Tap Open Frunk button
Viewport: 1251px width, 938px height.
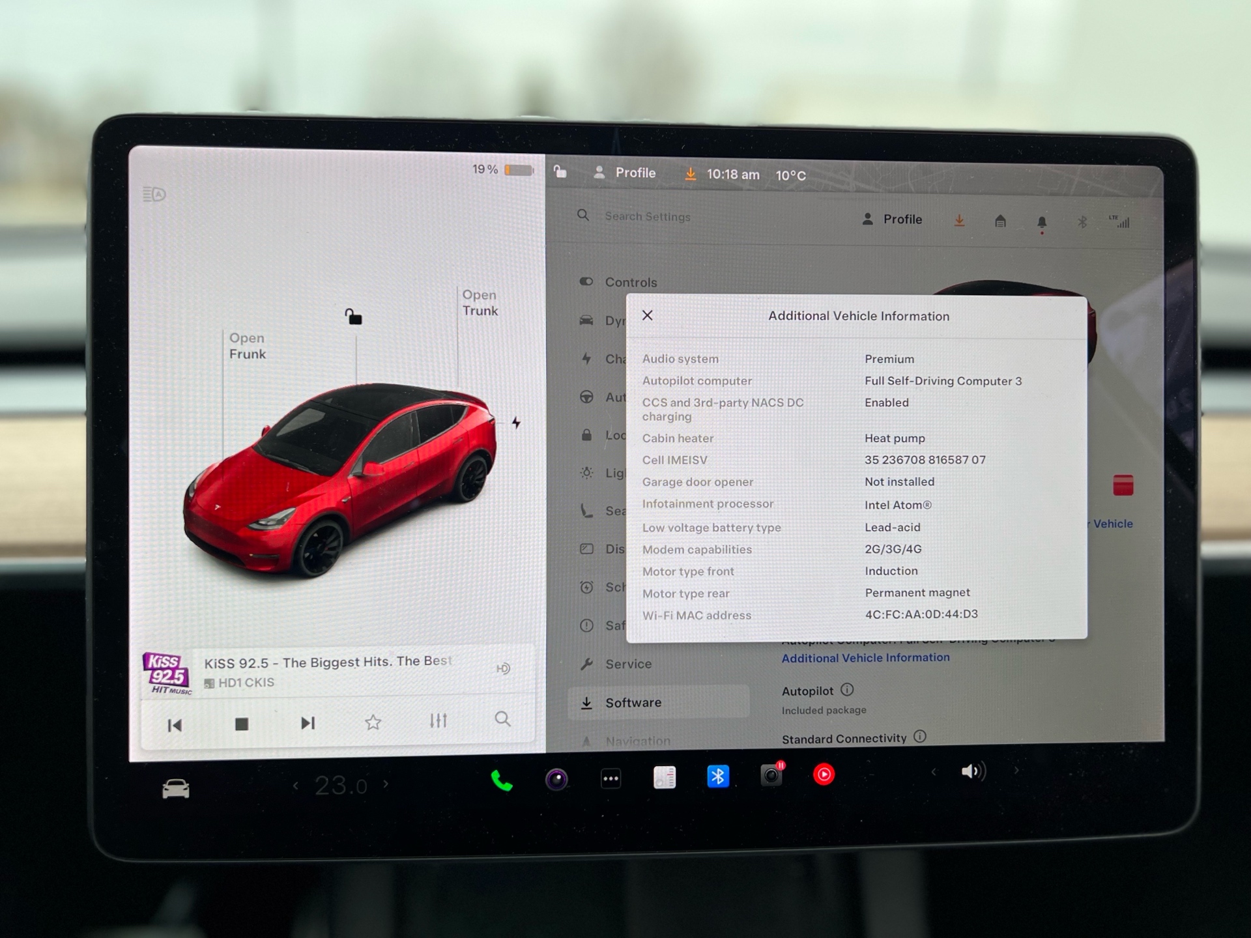(247, 346)
